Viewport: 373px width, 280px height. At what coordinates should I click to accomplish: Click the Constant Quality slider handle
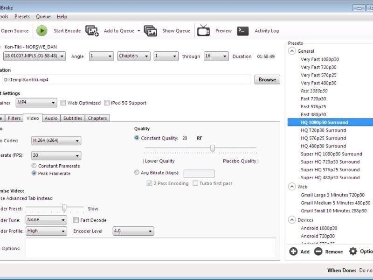point(213,148)
